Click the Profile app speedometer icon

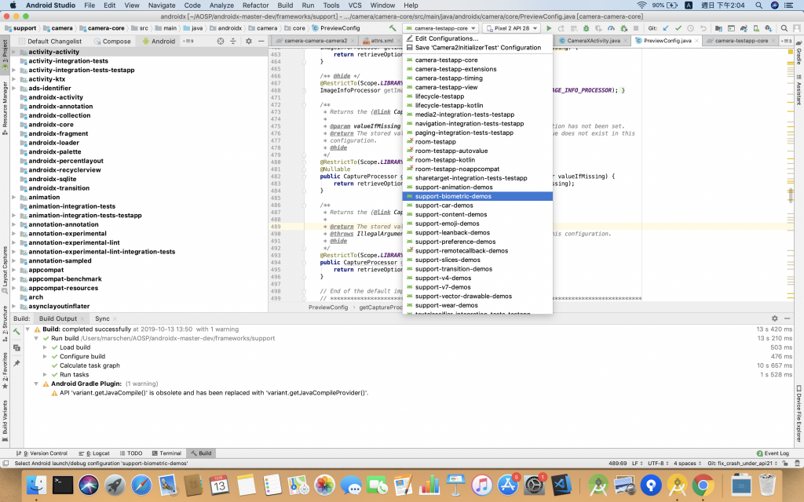point(611,28)
